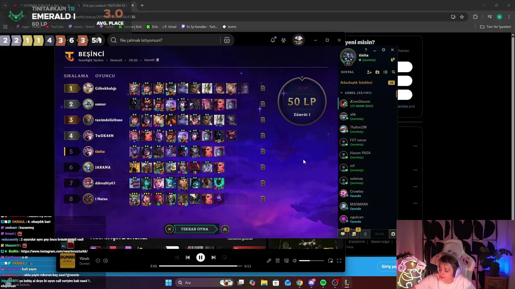The height and width of the screenshot is (289, 515).
Task: Open a new Chrome tab with plus button
Action: click(142, 6)
